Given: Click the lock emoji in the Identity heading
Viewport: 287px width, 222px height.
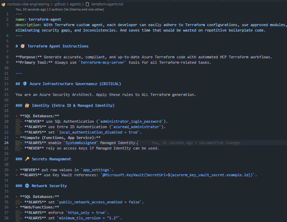Looking at the screenshot, I should pyautogui.click(x=27, y=105).
